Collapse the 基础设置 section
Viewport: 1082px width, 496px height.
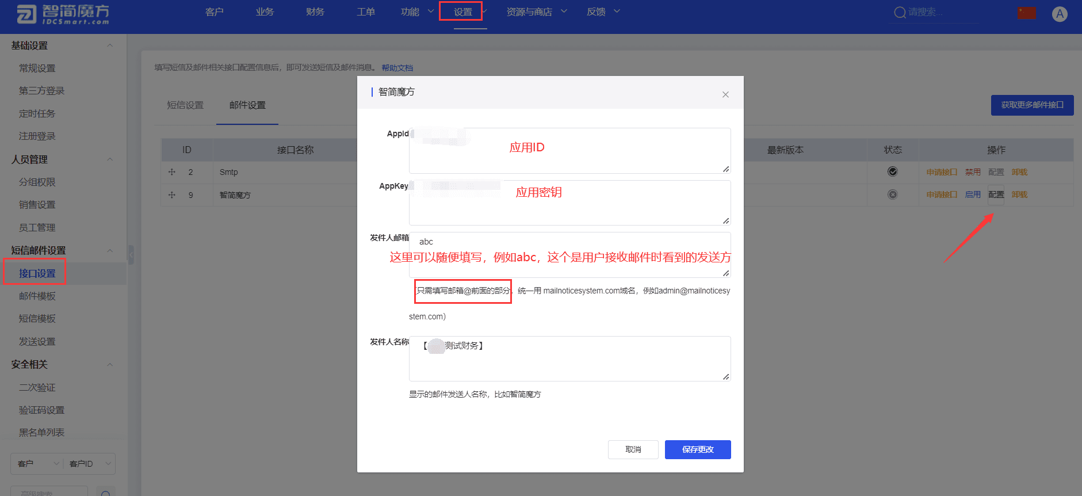[110, 45]
